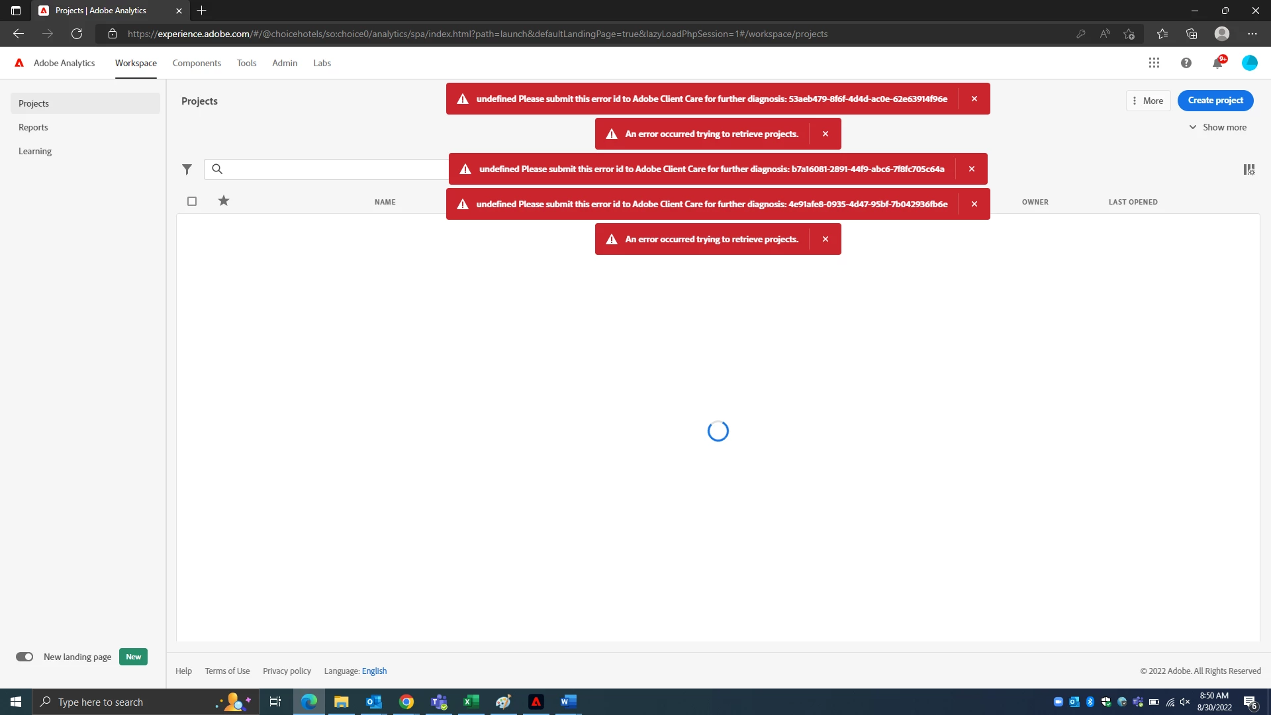Click the Create project button
Image resolution: width=1271 pixels, height=715 pixels.
(1215, 101)
